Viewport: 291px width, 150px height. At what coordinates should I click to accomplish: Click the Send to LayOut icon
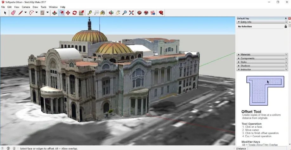(153, 13)
